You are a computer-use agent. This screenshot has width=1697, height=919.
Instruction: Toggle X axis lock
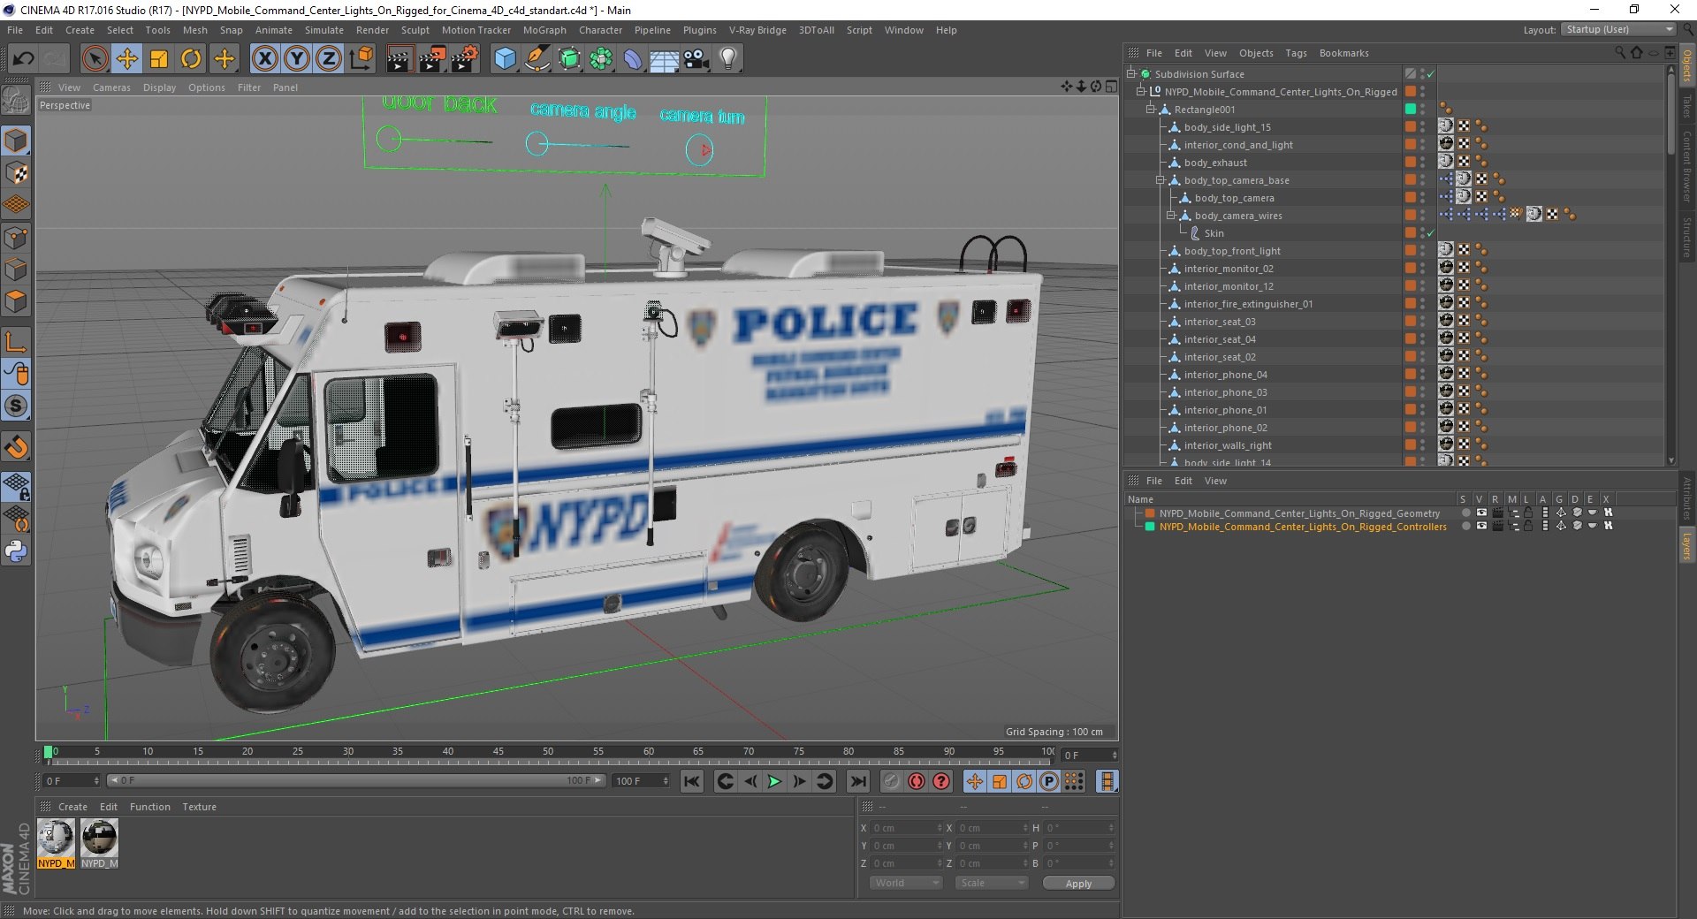(264, 59)
